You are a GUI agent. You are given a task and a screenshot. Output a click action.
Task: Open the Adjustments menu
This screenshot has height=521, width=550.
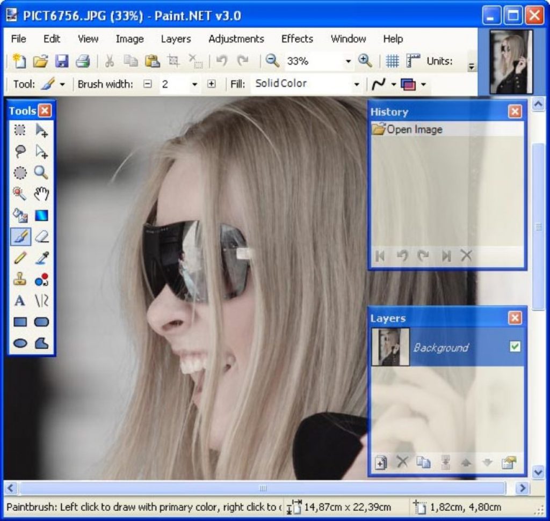click(x=236, y=39)
